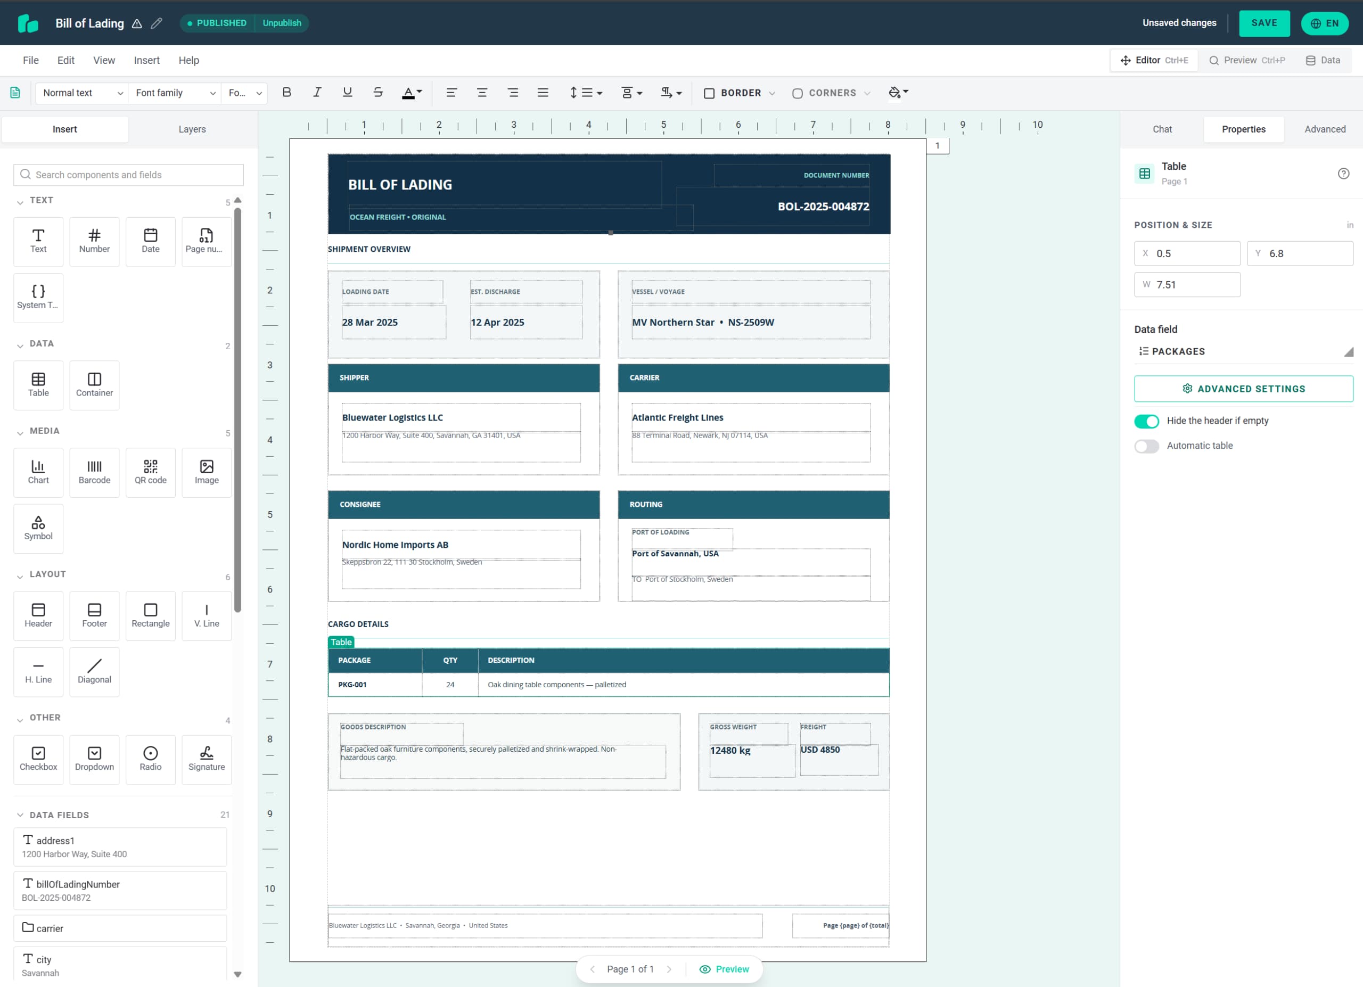The image size is (1363, 987).
Task: Insert a V. Line element
Action: coord(206,616)
